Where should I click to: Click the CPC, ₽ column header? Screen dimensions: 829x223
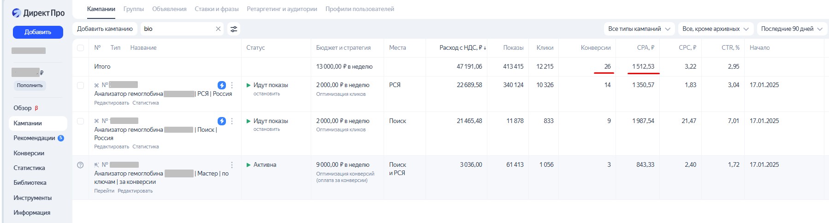(687, 48)
